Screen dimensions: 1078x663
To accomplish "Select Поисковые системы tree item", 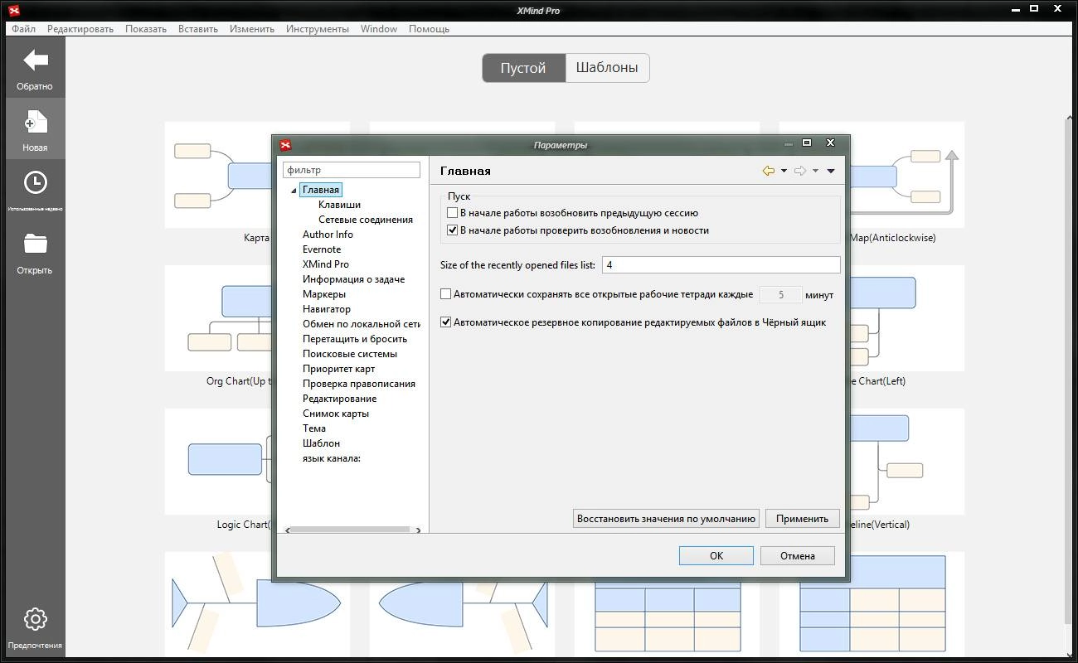I will (x=350, y=354).
